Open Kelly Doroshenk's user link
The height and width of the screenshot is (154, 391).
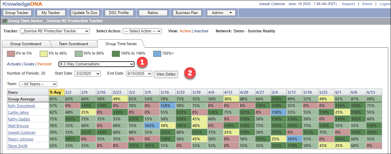coord(22,106)
